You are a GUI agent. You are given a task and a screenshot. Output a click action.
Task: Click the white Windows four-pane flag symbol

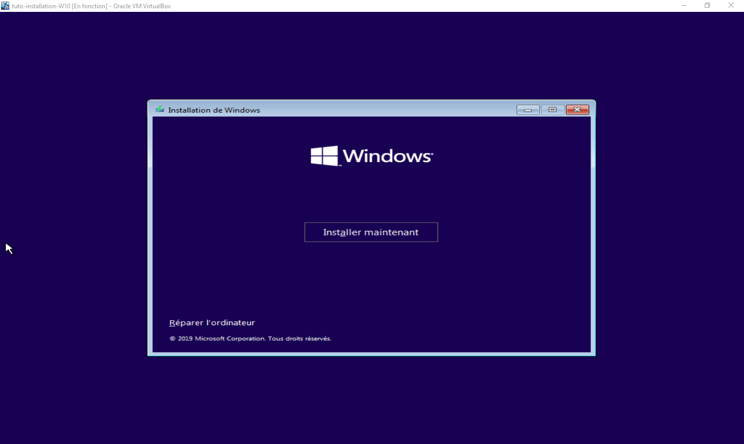324,156
